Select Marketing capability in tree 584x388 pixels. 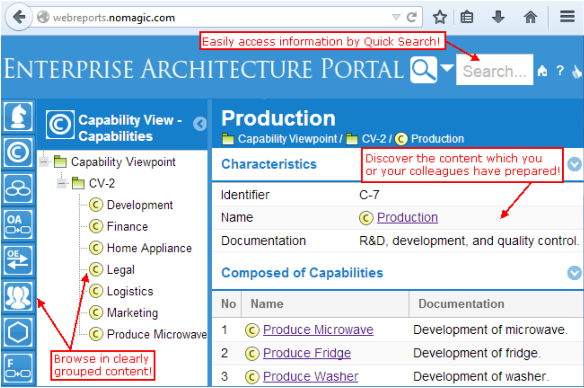click(124, 313)
